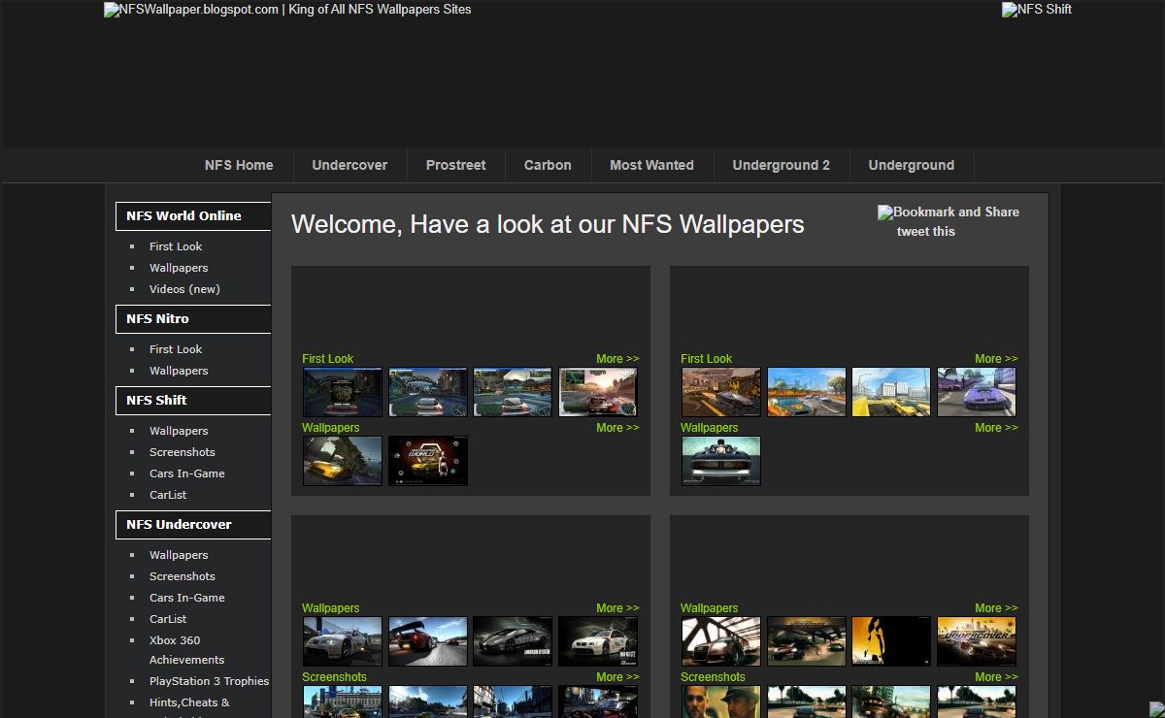Click the NFS Shift header banner image
Image resolution: width=1165 pixels, height=718 pixels.
tap(1037, 10)
